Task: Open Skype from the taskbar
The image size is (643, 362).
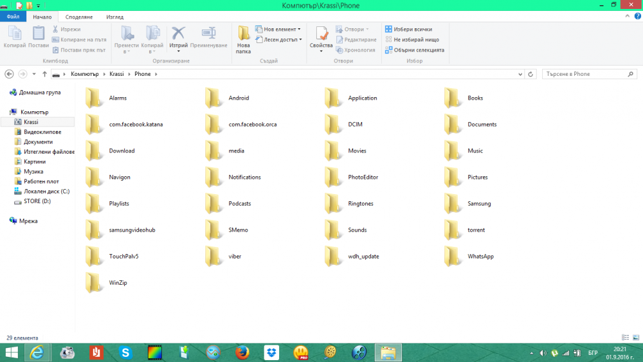Action: [125, 352]
